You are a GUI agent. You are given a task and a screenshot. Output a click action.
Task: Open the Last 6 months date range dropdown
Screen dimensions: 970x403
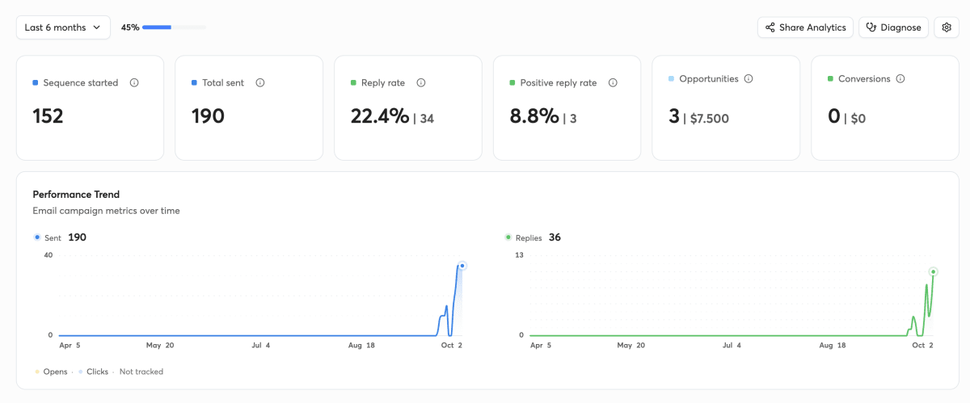(x=64, y=27)
